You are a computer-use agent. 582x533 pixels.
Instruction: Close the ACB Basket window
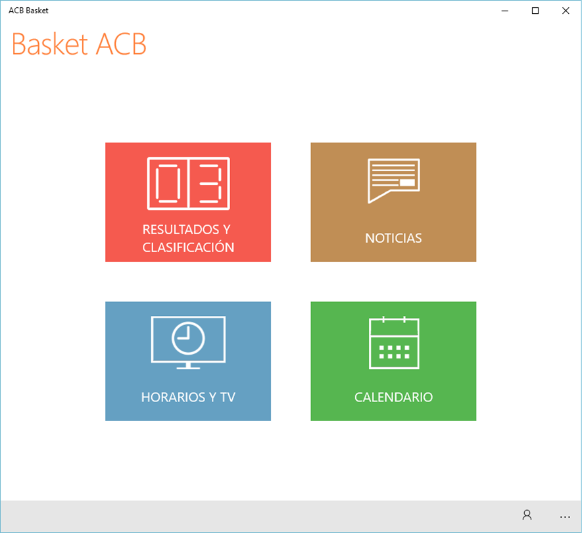point(566,11)
